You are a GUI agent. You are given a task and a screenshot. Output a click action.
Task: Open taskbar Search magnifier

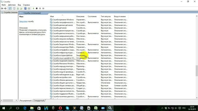tap(11, 108)
